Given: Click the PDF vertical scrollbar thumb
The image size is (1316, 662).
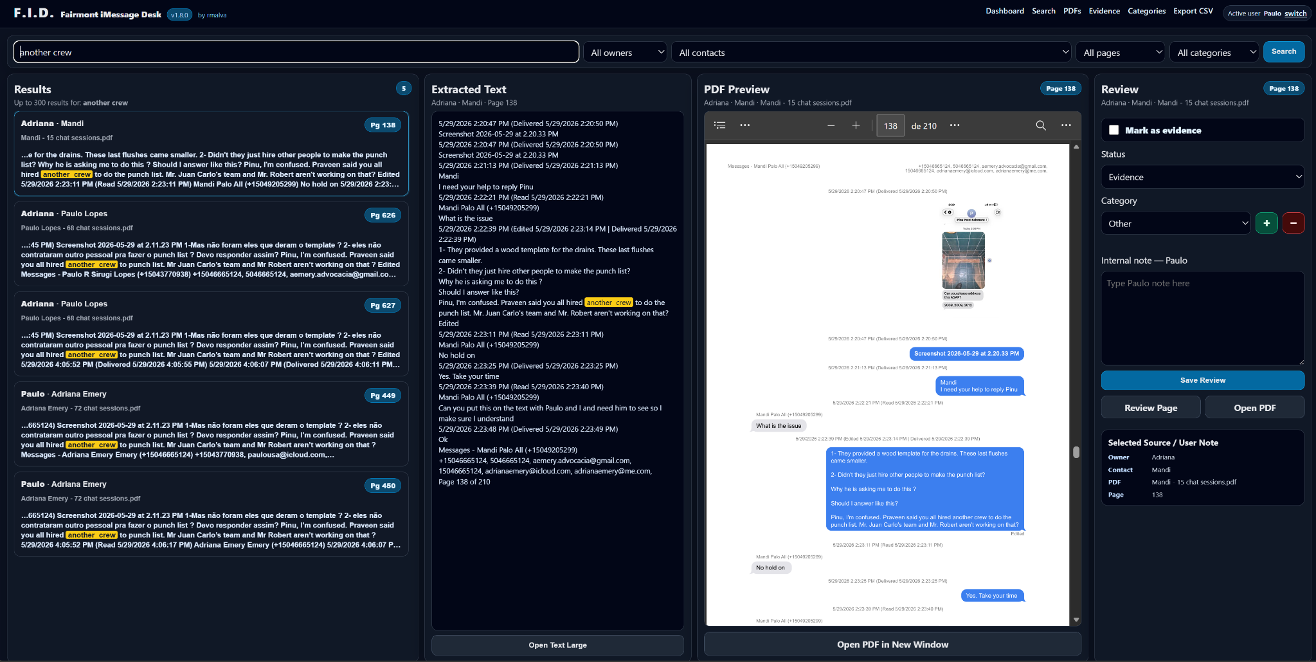Looking at the screenshot, I should coord(1076,452).
